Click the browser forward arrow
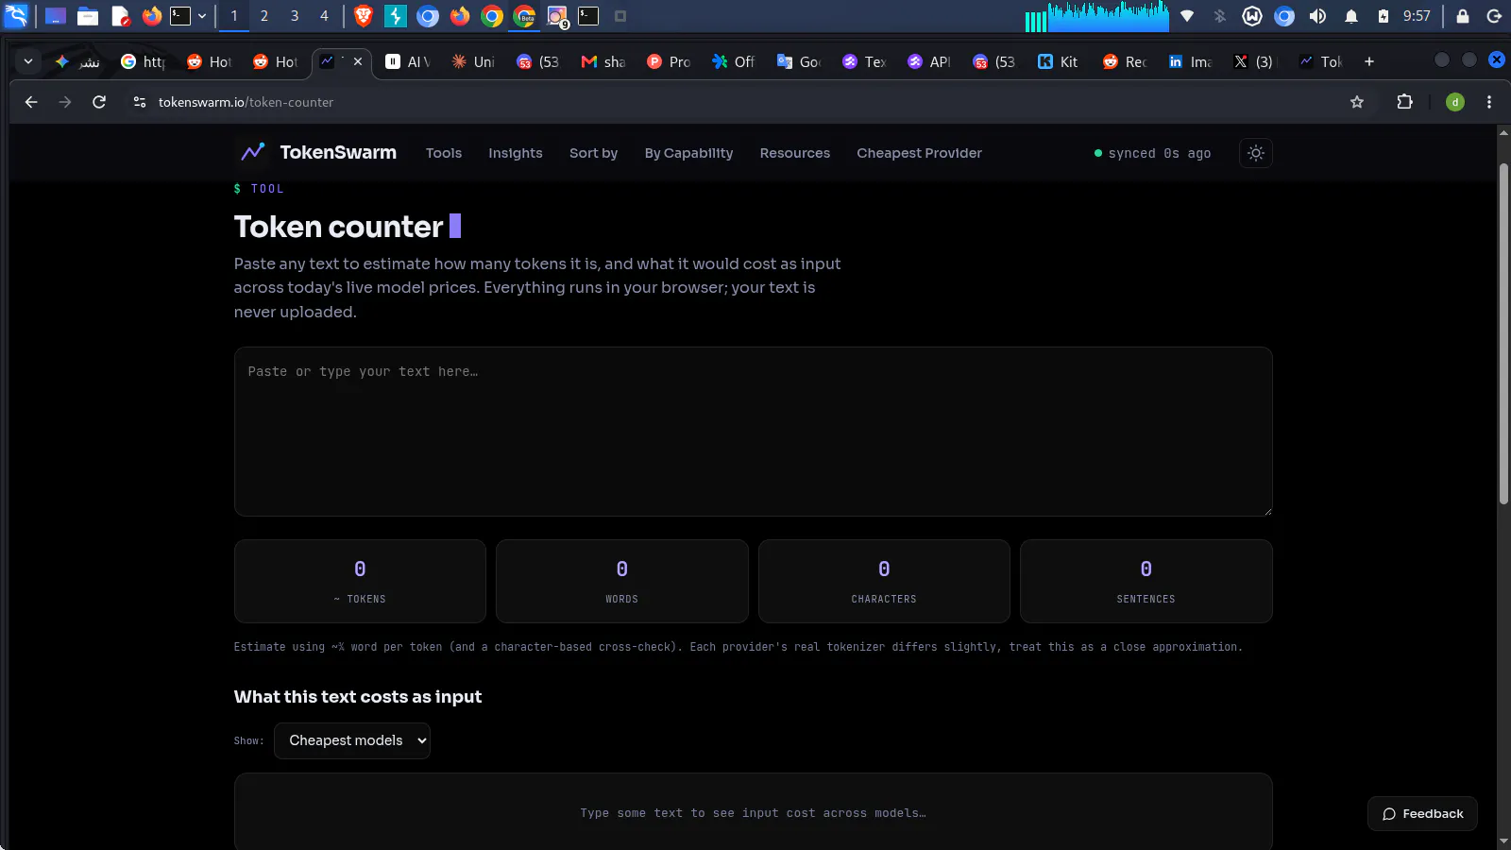Screen dimensions: 1511x850 click(x=65, y=102)
